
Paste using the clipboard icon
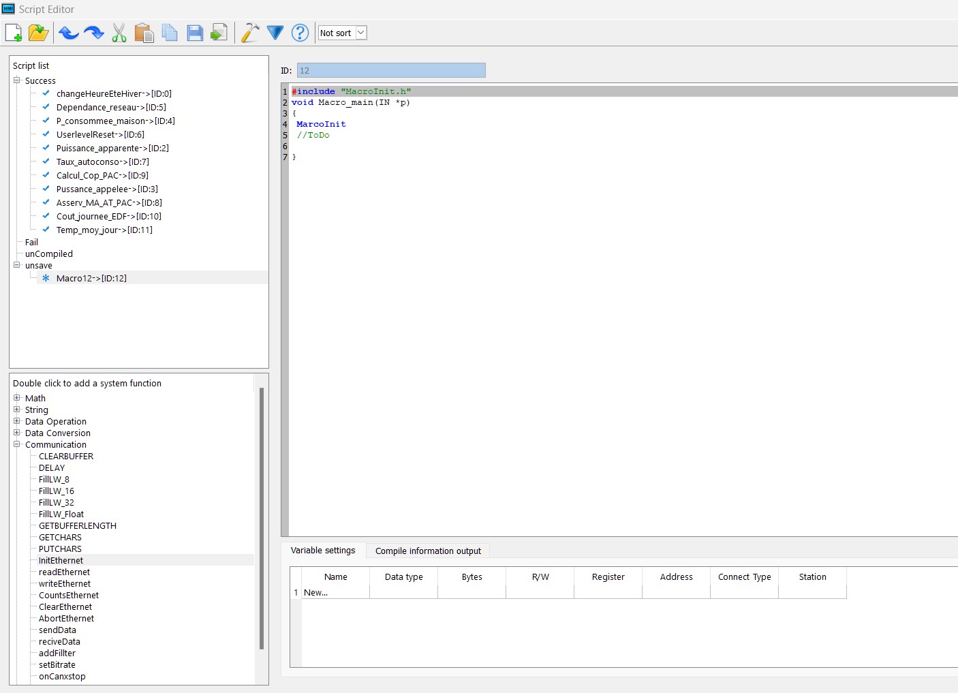tap(144, 33)
